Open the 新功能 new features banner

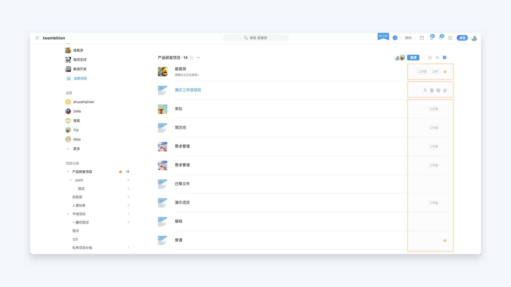pos(383,36)
